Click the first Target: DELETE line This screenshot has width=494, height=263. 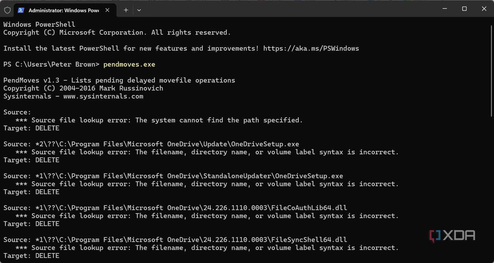pyautogui.click(x=31, y=128)
